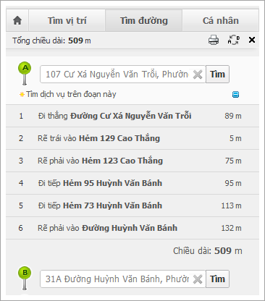Viewport: 265px width, 301px height.
Task: Focus the 31A Đường Huỳnh Văn Bánh field
Action: [x=117, y=279]
